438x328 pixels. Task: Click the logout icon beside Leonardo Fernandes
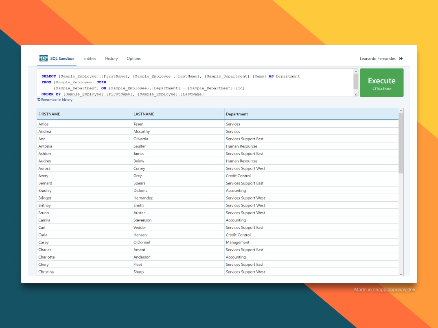pyautogui.click(x=401, y=58)
